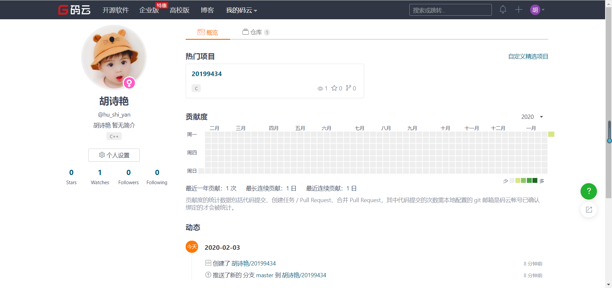Click the star icon on 20199434 card

334,88
